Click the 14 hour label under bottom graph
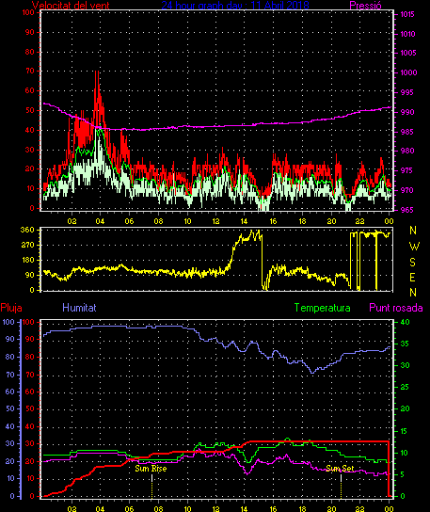The height and width of the screenshot is (512, 430). [245, 509]
